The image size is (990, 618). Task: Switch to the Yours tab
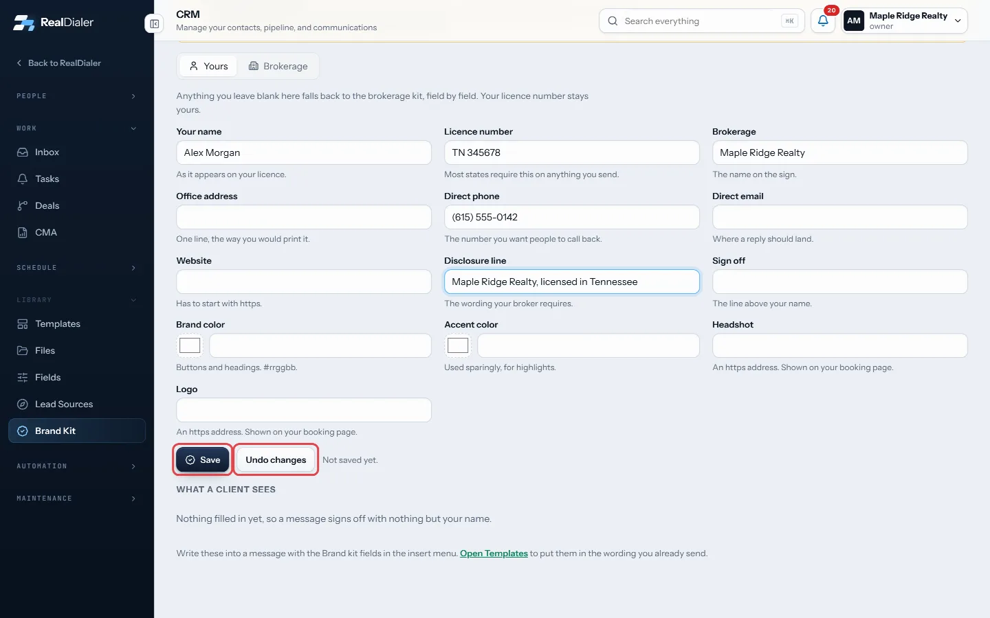208,67
